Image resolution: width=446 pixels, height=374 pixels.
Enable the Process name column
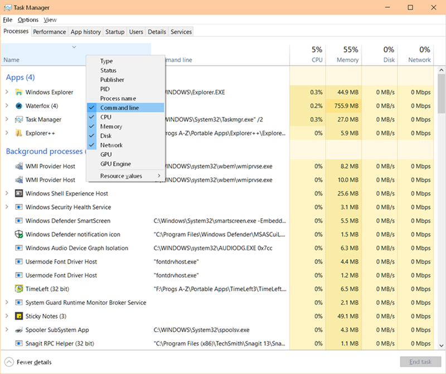125,99
